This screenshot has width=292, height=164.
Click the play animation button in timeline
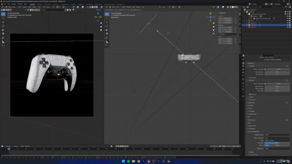pyautogui.click(x=123, y=146)
